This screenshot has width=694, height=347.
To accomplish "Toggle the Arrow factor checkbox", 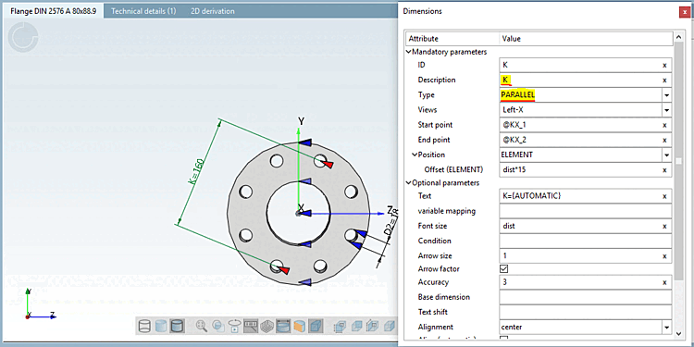I will click(503, 268).
